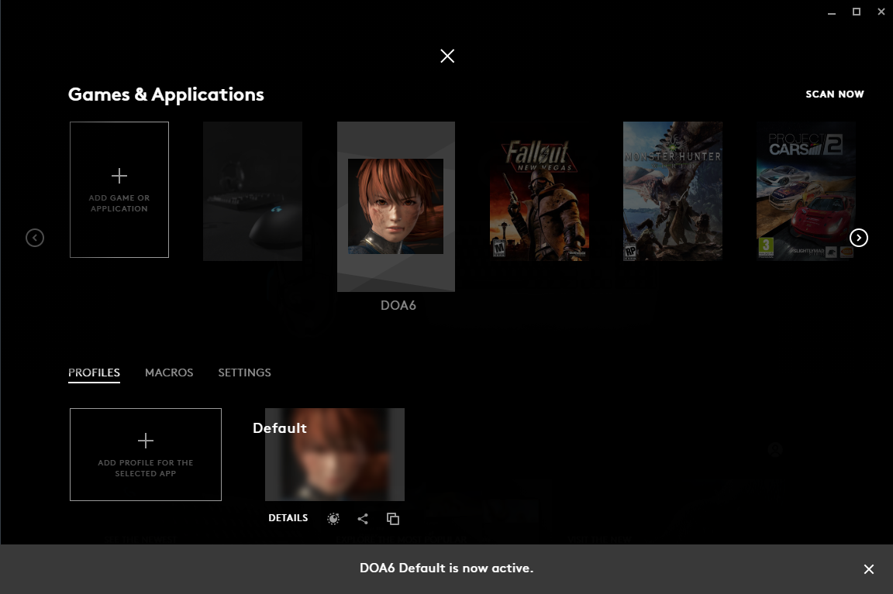Select the DOA6 game tile
Screen dimensions: 893x594
point(396,207)
